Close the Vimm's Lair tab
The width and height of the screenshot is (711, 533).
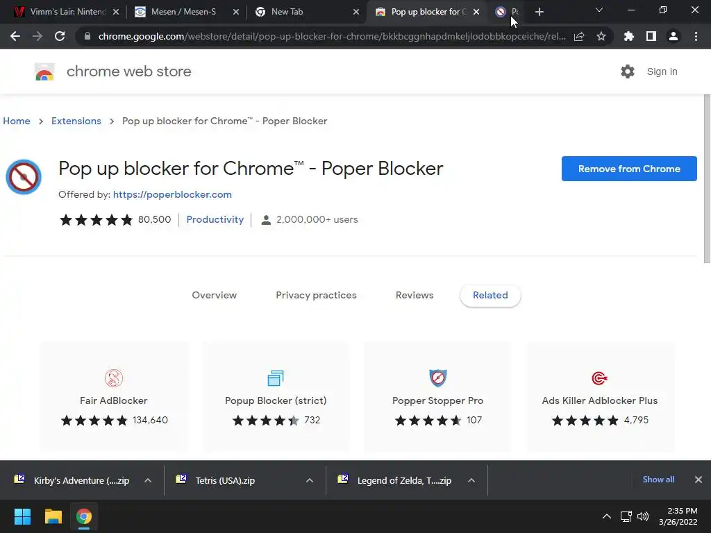coord(116,12)
